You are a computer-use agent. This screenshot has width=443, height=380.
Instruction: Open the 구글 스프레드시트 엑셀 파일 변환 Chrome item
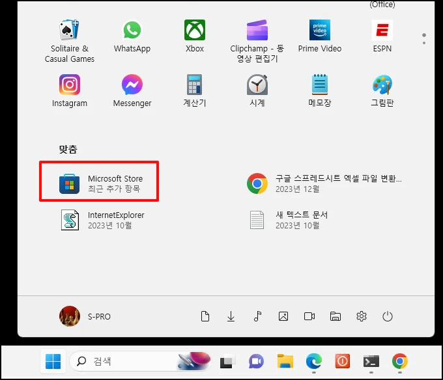click(324, 183)
